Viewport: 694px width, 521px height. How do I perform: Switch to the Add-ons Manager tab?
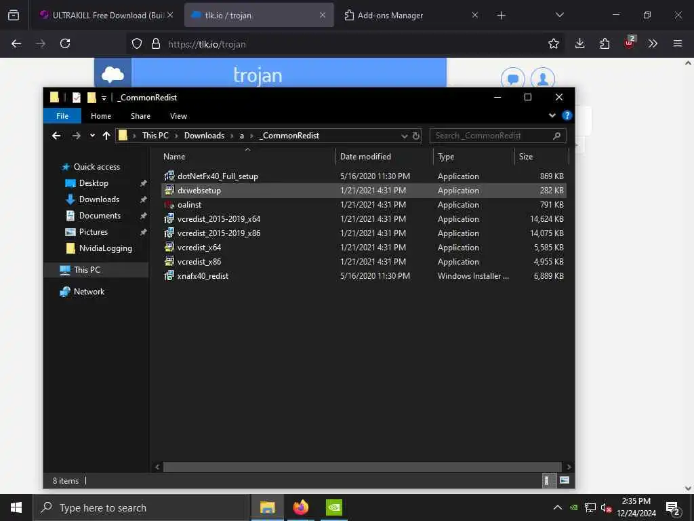pos(411,15)
